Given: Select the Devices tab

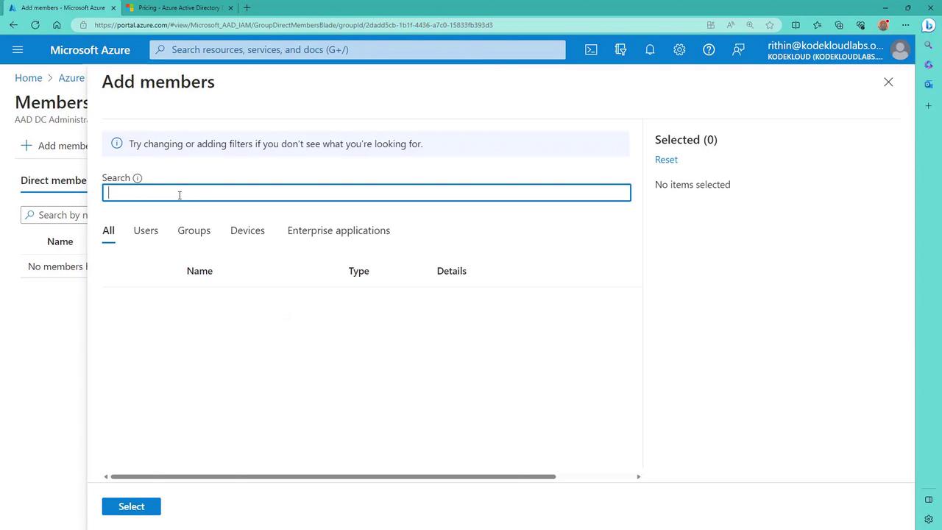Looking at the screenshot, I should click(247, 230).
